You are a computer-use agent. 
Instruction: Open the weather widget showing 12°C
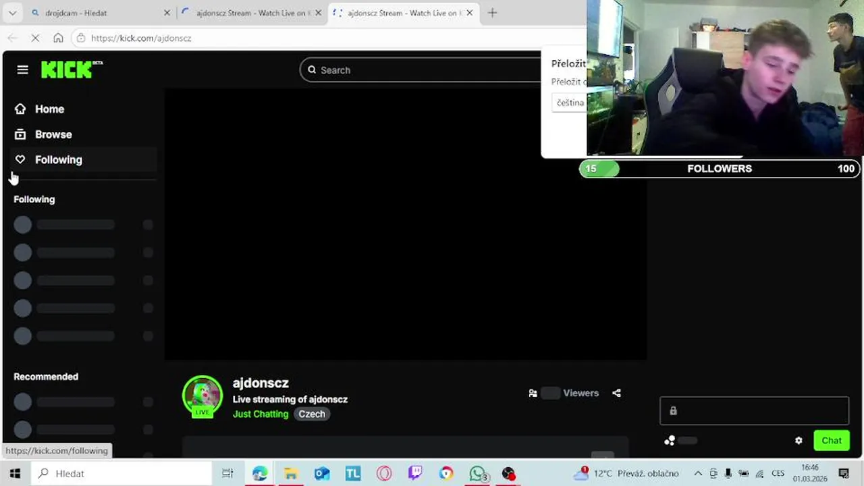click(x=626, y=473)
